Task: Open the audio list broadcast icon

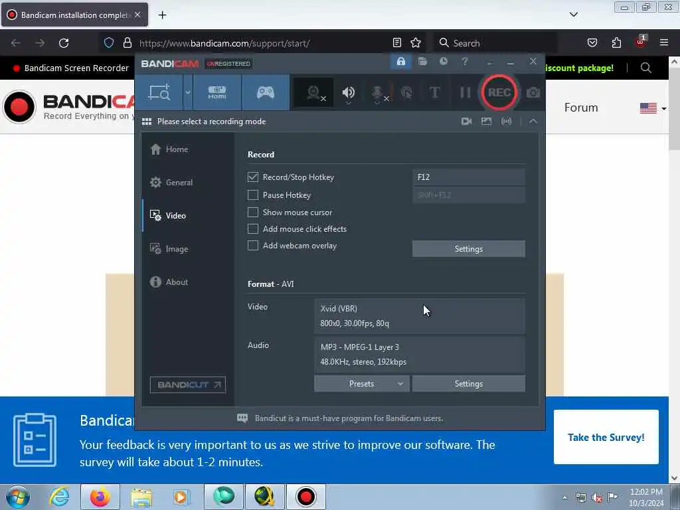Action: pyautogui.click(x=507, y=122)
